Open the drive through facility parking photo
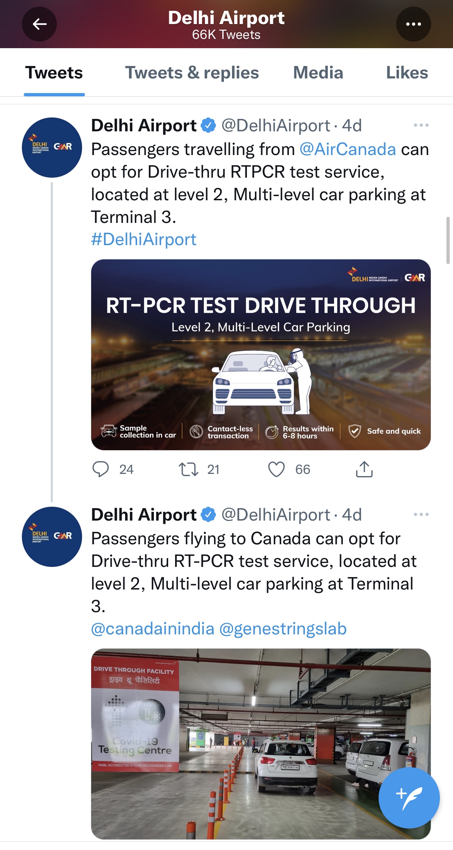 point(261,743)
